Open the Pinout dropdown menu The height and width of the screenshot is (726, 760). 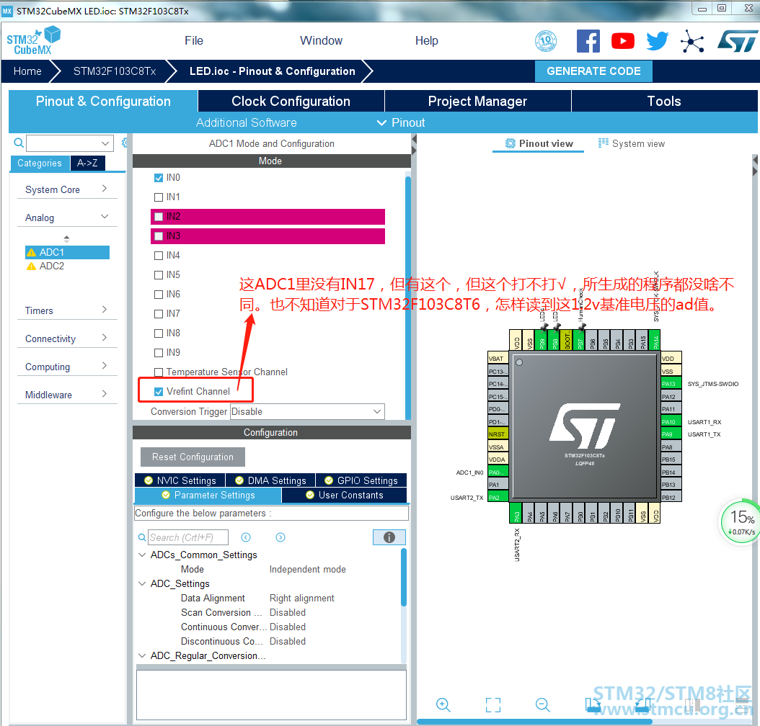[x=402, y=122]
